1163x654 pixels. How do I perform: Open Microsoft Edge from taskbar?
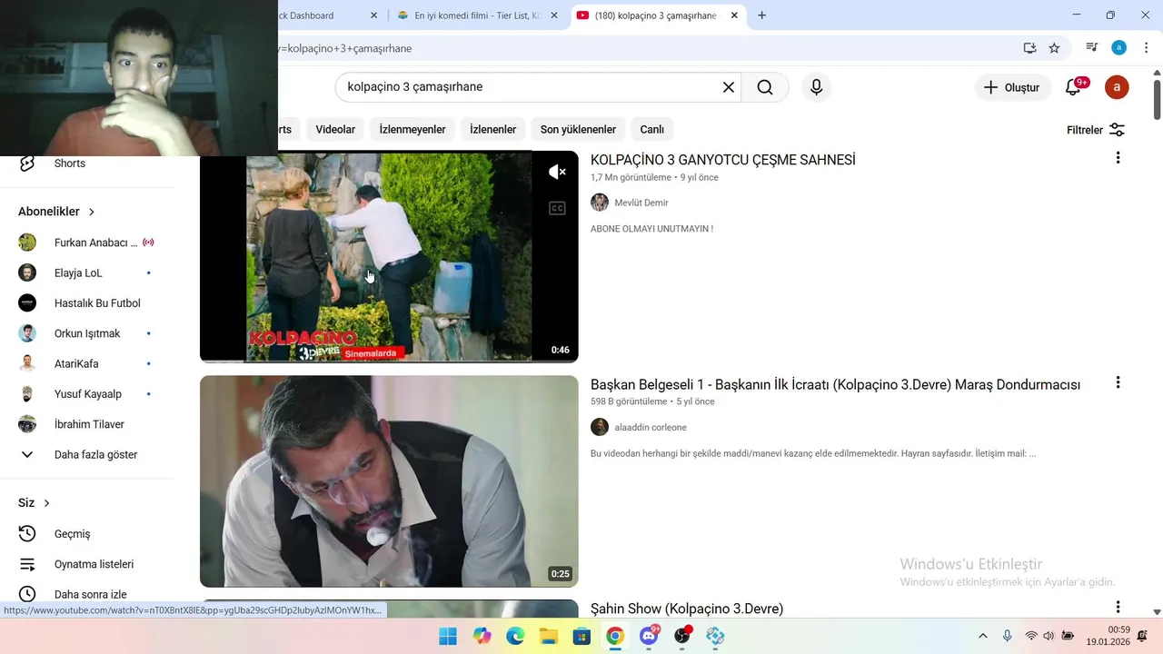pyautogui.click(x=515, y=636)
